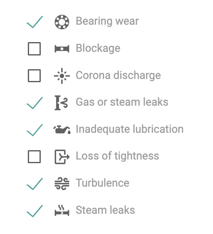Untick the Inadequate lubrication checkmark

point(35,130)
